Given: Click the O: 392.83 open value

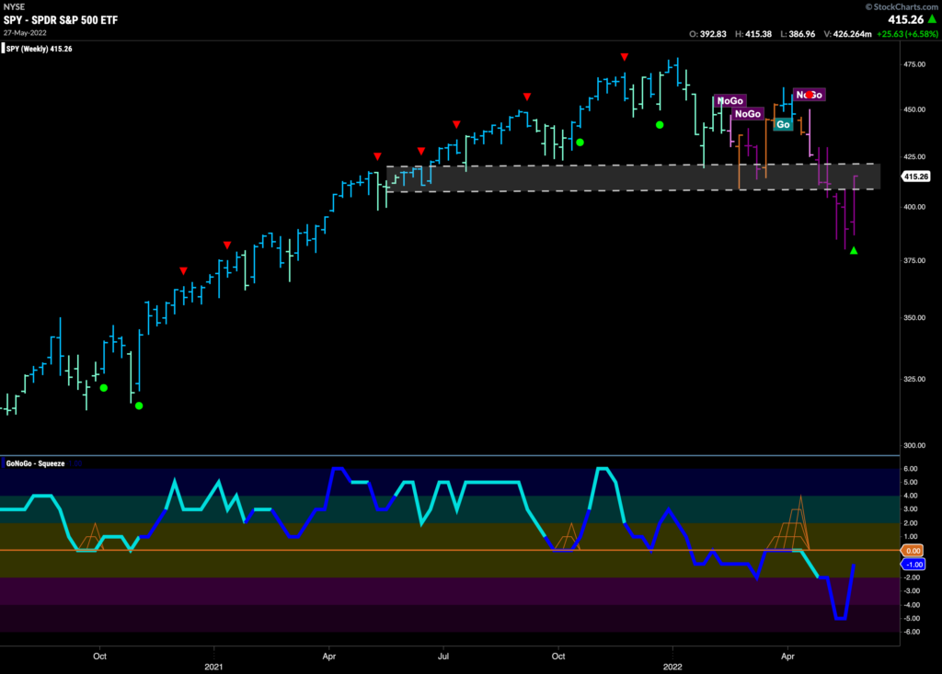Looking at the screenshot, I should click(x=707, y=34).
